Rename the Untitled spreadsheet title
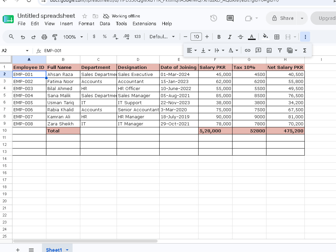The height and width of the screenshot is (252, 336). (46, 16)
